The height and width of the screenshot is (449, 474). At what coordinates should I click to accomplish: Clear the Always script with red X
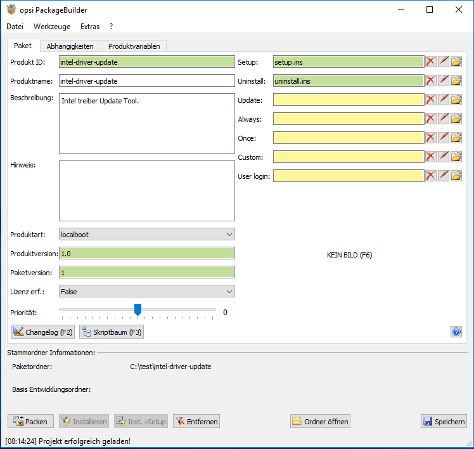click(431, 119)
